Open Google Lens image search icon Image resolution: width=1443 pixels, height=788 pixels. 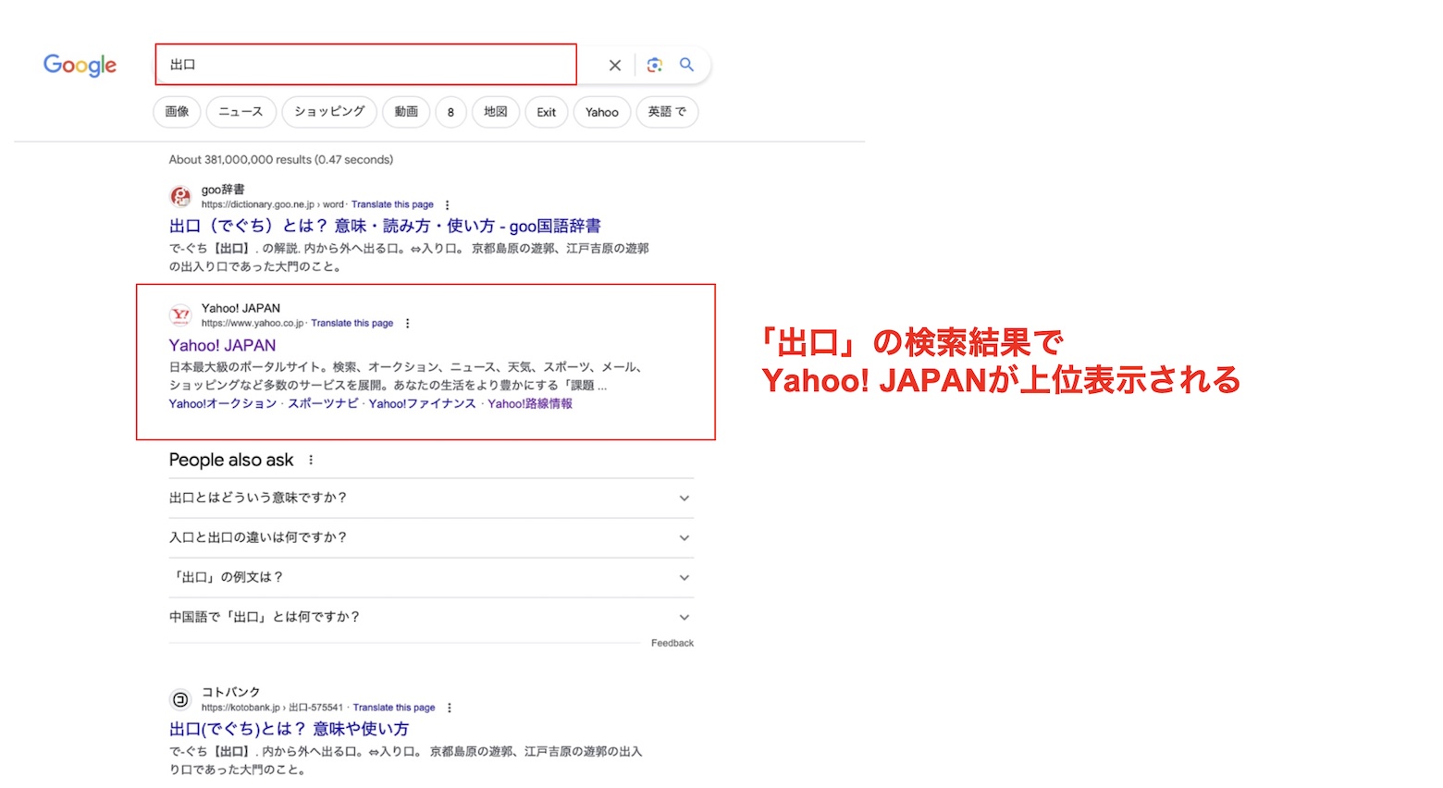coord(655,65)
